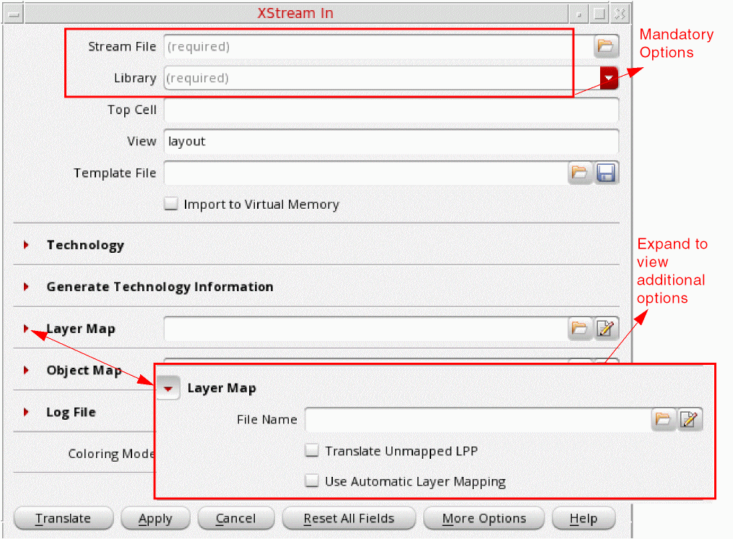
Task: Collapse the expanded Layer Map section
Action: point(168,388)
